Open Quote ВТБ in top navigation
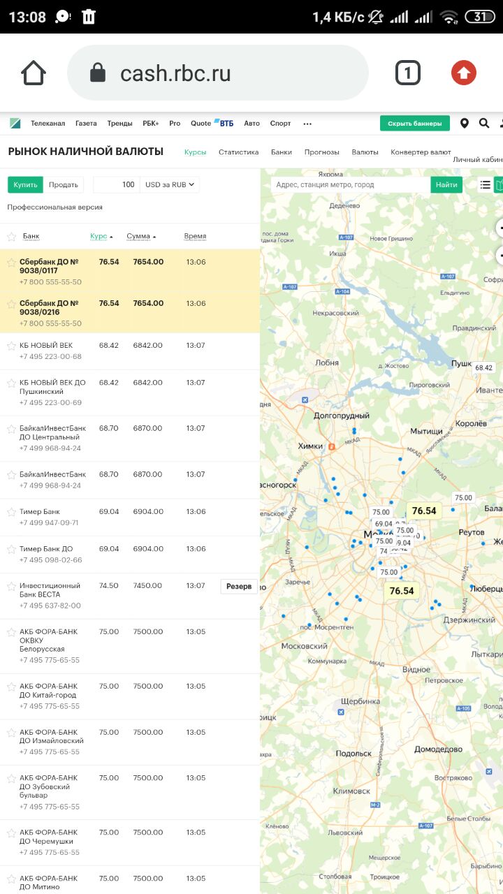This screenshot has height=894, width=503. [x=212, y=124]
